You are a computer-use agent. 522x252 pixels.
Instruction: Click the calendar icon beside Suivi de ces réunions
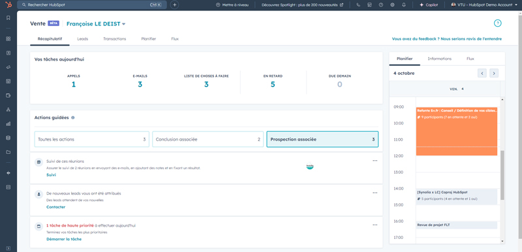(39, 162)
